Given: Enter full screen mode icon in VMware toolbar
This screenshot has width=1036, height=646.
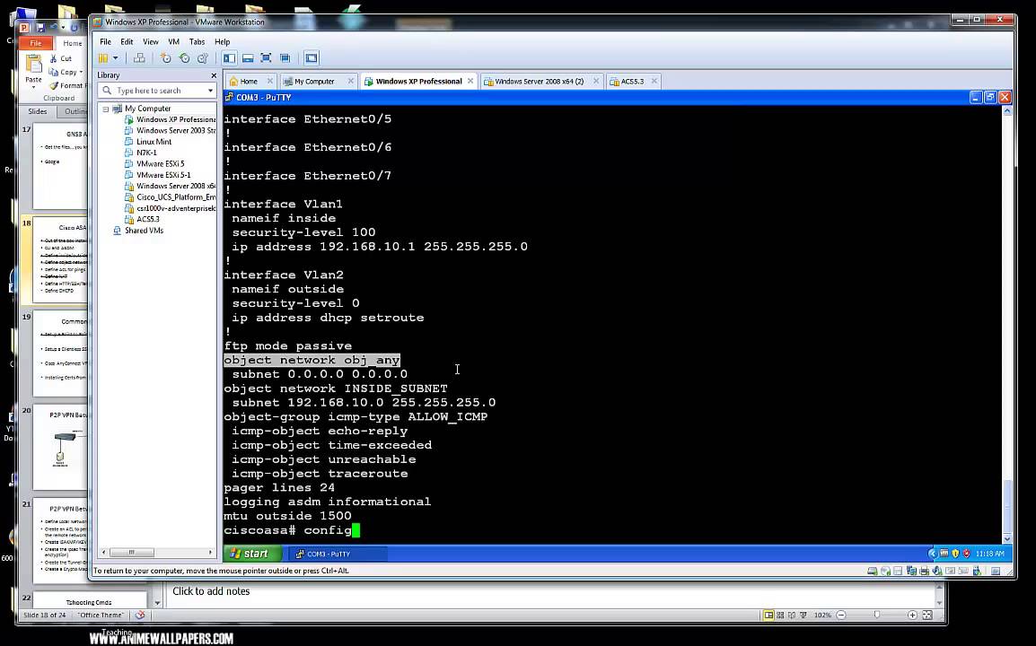Looking at the screenshot, I should pyautogui.click(x=267, y=58).
